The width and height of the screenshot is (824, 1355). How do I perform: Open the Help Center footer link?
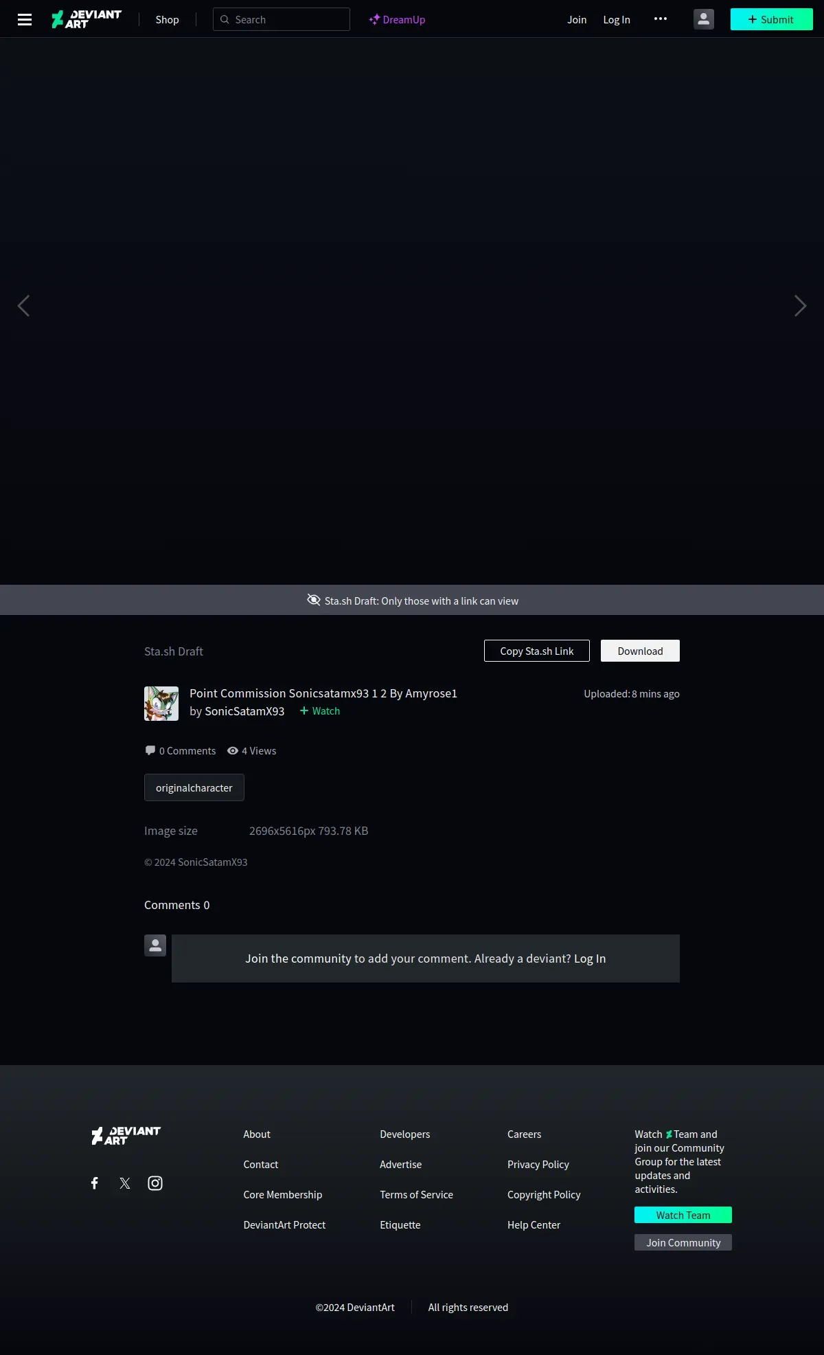click(534, 1225)
